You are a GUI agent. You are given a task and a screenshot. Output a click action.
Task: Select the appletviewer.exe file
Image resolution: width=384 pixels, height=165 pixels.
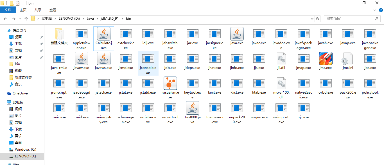click(82, 39)
